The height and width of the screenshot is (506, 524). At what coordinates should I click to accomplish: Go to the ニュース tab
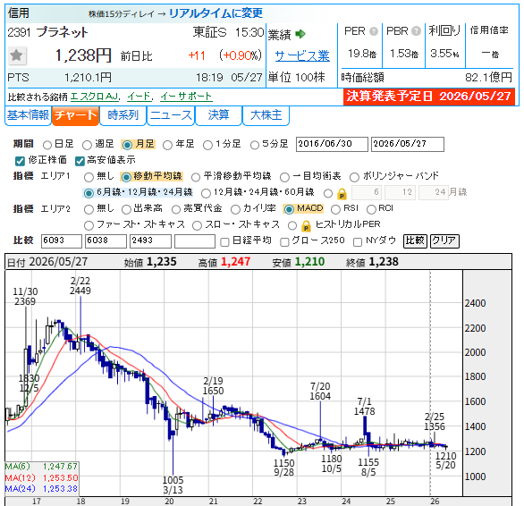click(x=171, y=115)
